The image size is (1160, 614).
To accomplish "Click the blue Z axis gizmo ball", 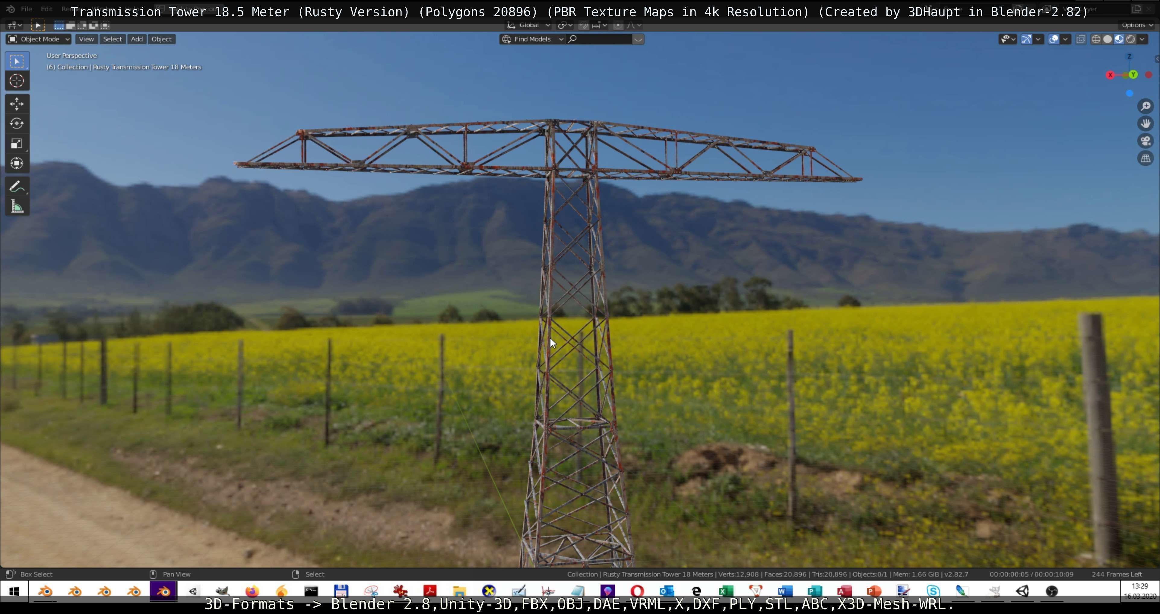I will point(1129,57).
